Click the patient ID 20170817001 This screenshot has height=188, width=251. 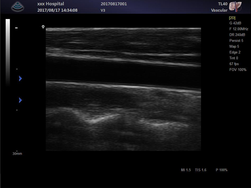(114, 4)
